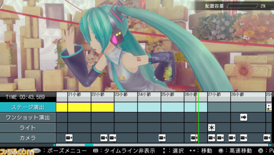Select the camera icon in measure 24

[162, 138]
